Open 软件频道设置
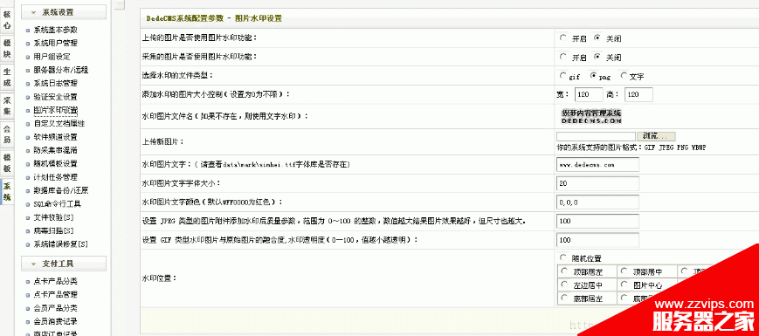Image resolution: width=759 pixels, height=336 pixels. tap(55, 137)
